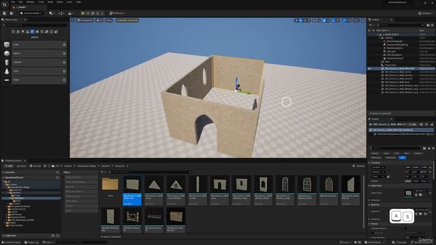Viewport: 436px width, 245px height.
Task: Open the viewport camera speed setting
Action: [x=356, y=20]
